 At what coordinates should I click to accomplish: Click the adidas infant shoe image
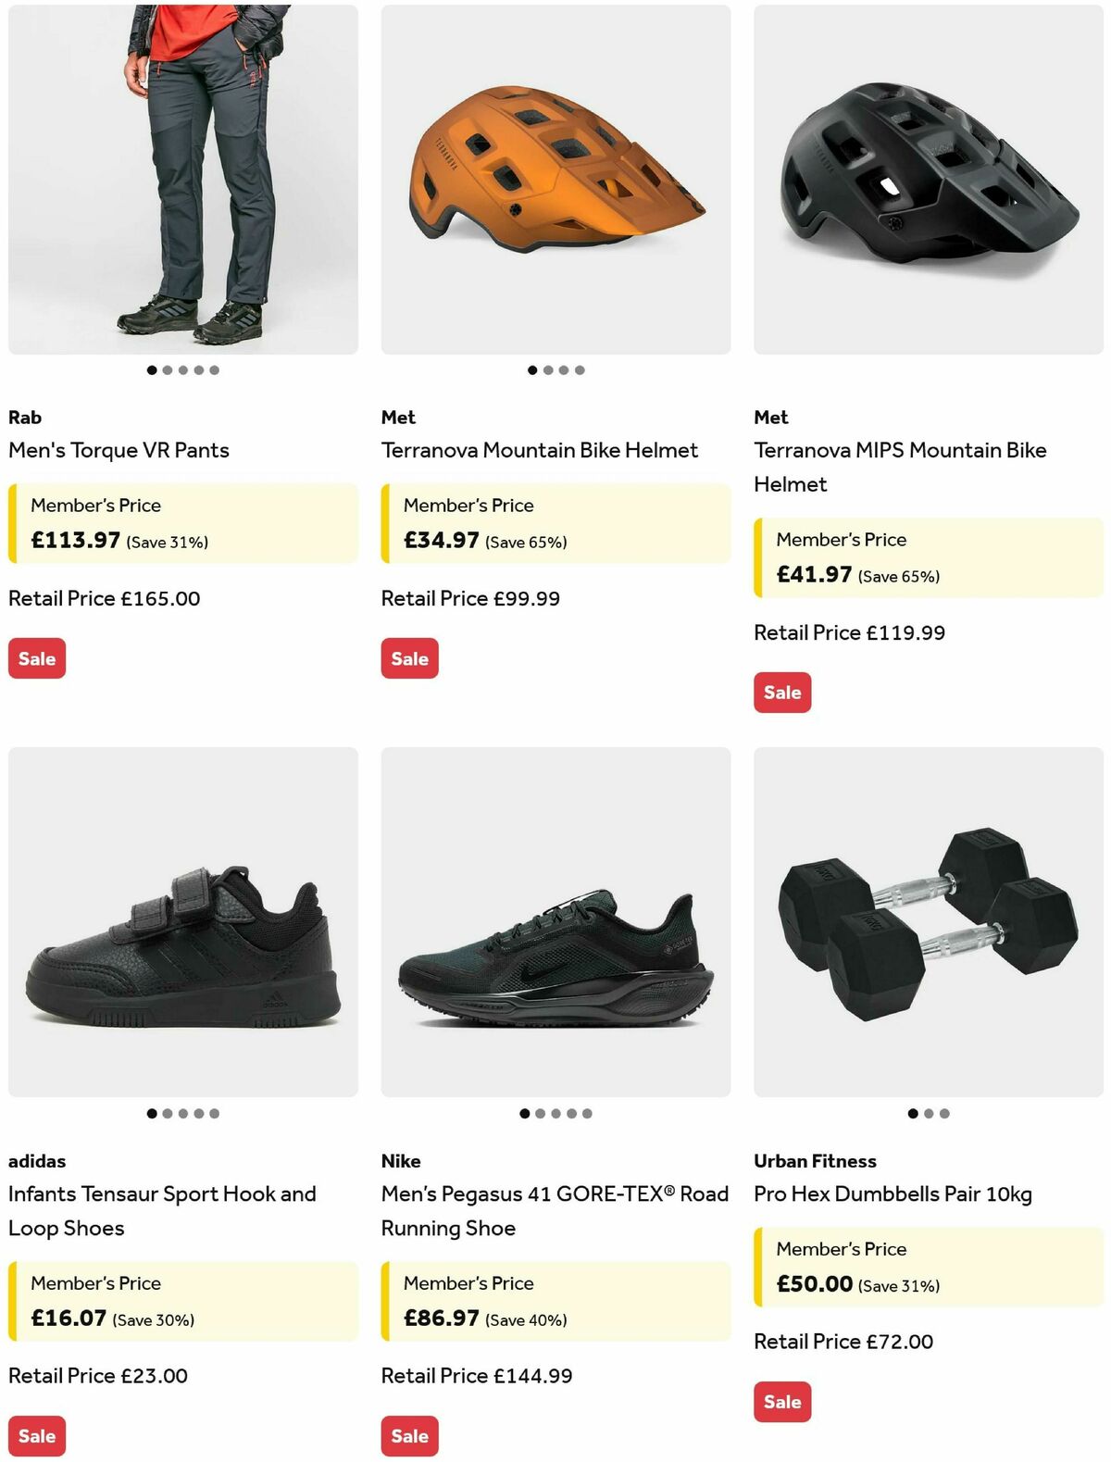[181, 926]
